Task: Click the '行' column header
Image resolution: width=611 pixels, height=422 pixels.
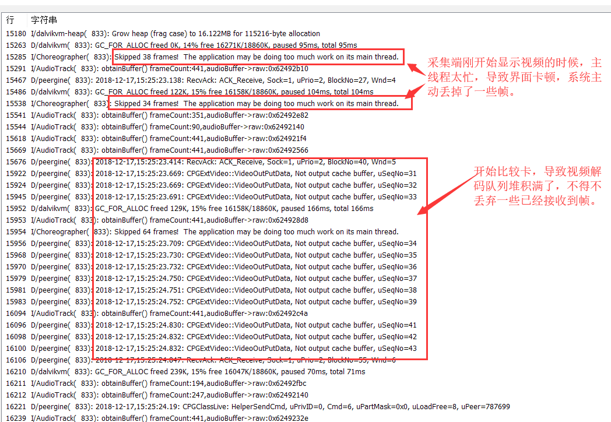Action: [x=10, y=20]
